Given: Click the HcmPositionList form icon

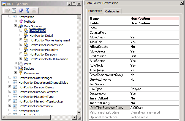Looking at the screenshot, I should [15, 111].
